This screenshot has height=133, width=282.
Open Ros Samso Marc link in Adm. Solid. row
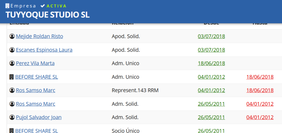point(36,104)
